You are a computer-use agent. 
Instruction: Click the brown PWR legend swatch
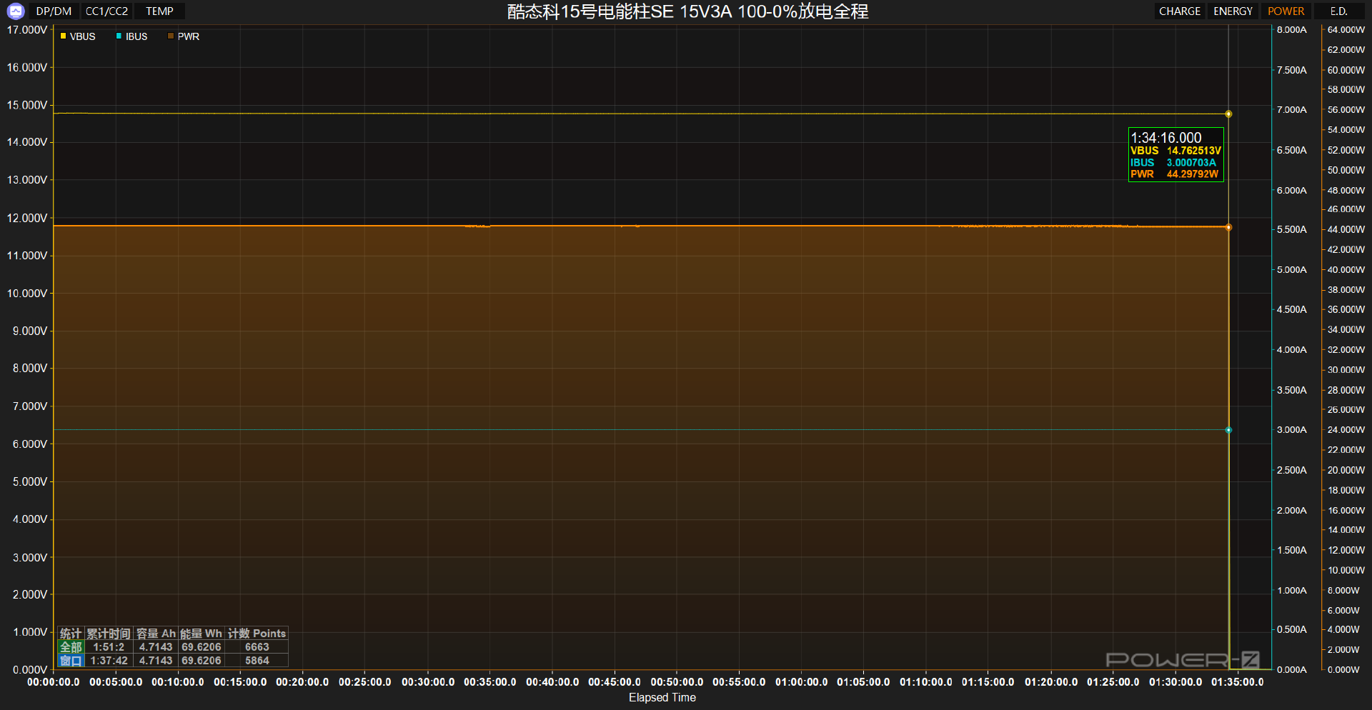point(171,36)
